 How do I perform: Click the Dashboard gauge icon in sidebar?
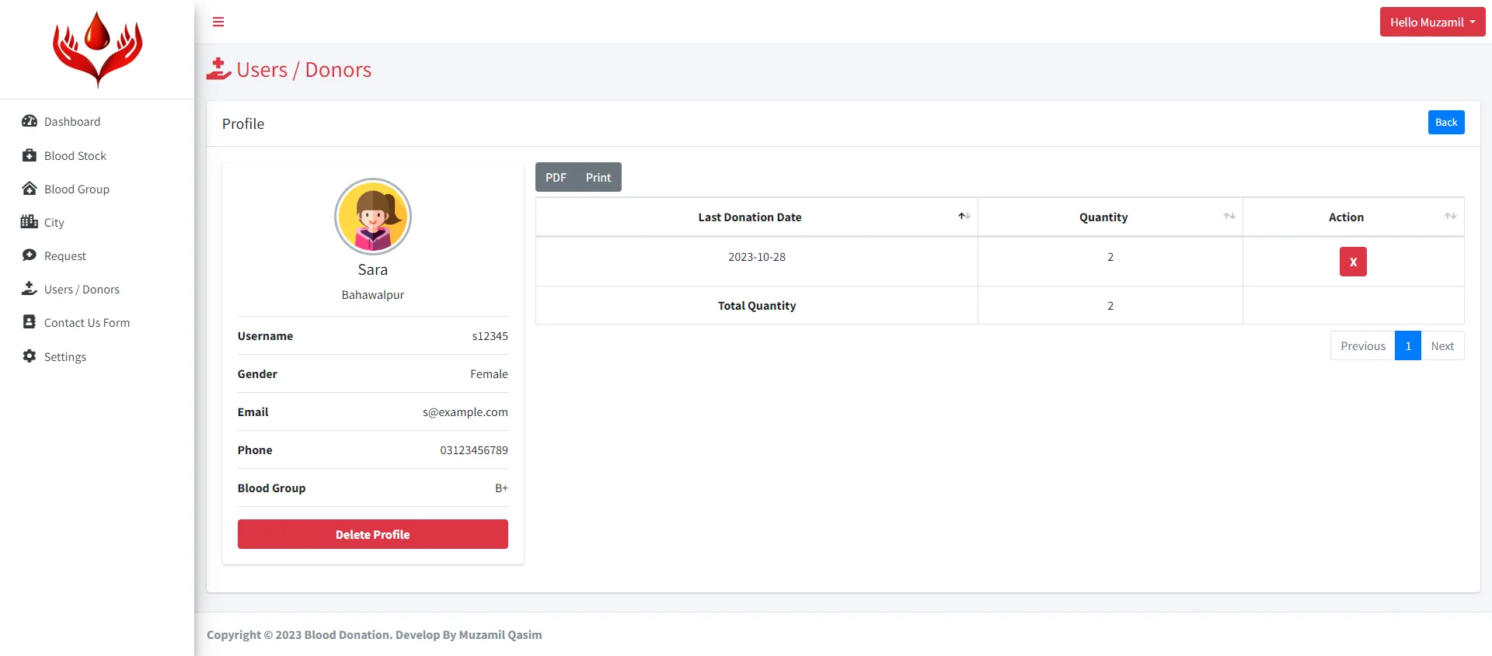click(30, 121)
